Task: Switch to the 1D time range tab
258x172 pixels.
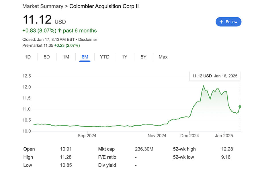Action: click(28, 57)
